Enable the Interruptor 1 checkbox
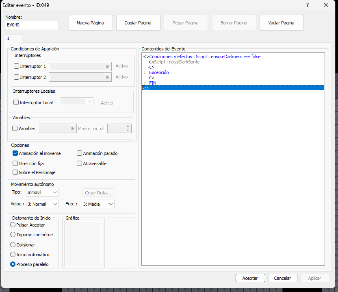338x292 pixels. [17, 66]
